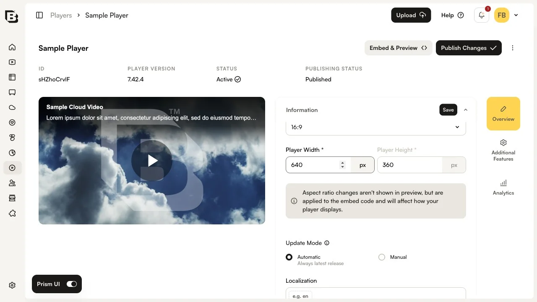Viewport: 537px width, 302px height.
Task: Switch to Analytics tab
Action: pos(503,187)
